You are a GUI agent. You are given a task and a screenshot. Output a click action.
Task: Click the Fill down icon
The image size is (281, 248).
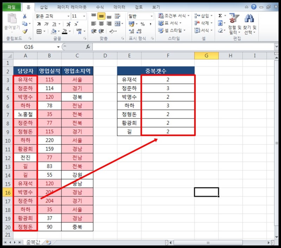(x=220, y=23)
